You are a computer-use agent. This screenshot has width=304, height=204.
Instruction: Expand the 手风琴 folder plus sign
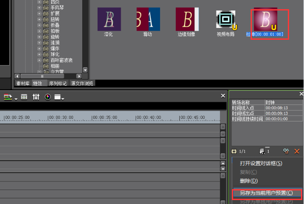[39, 8]
